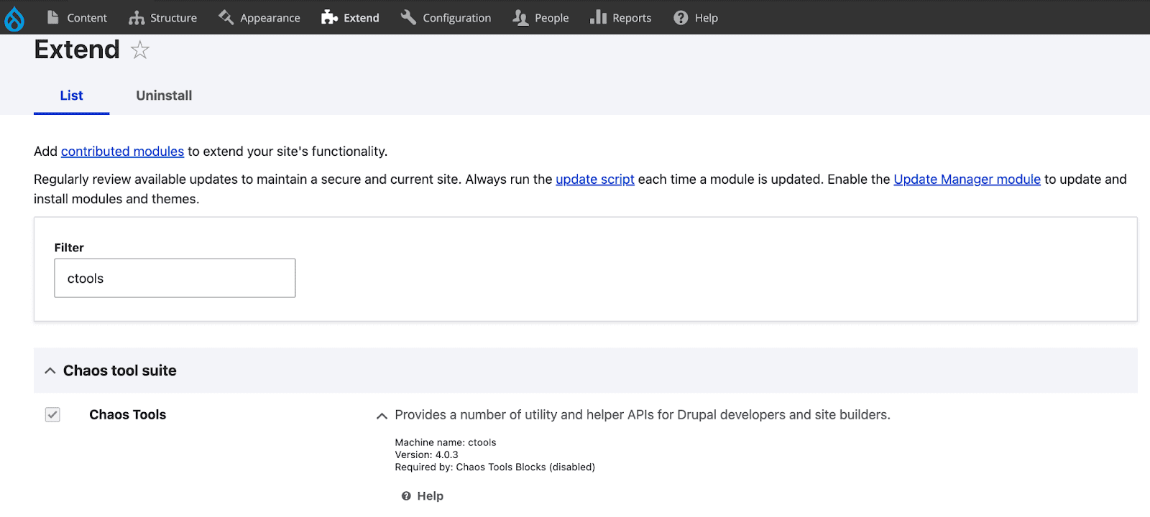Open the Structure menu
Image resolution: width=1150 pixels, height=517 pixels.
pos(162,17)
